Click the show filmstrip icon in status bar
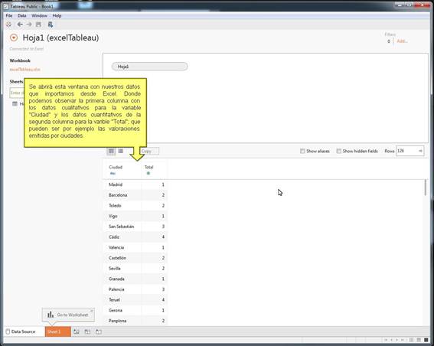434x346 pixels. click(x=419, y=340)
